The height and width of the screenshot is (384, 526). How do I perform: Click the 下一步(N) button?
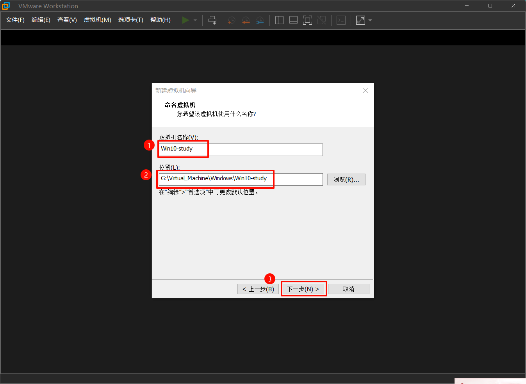point(303,289)
